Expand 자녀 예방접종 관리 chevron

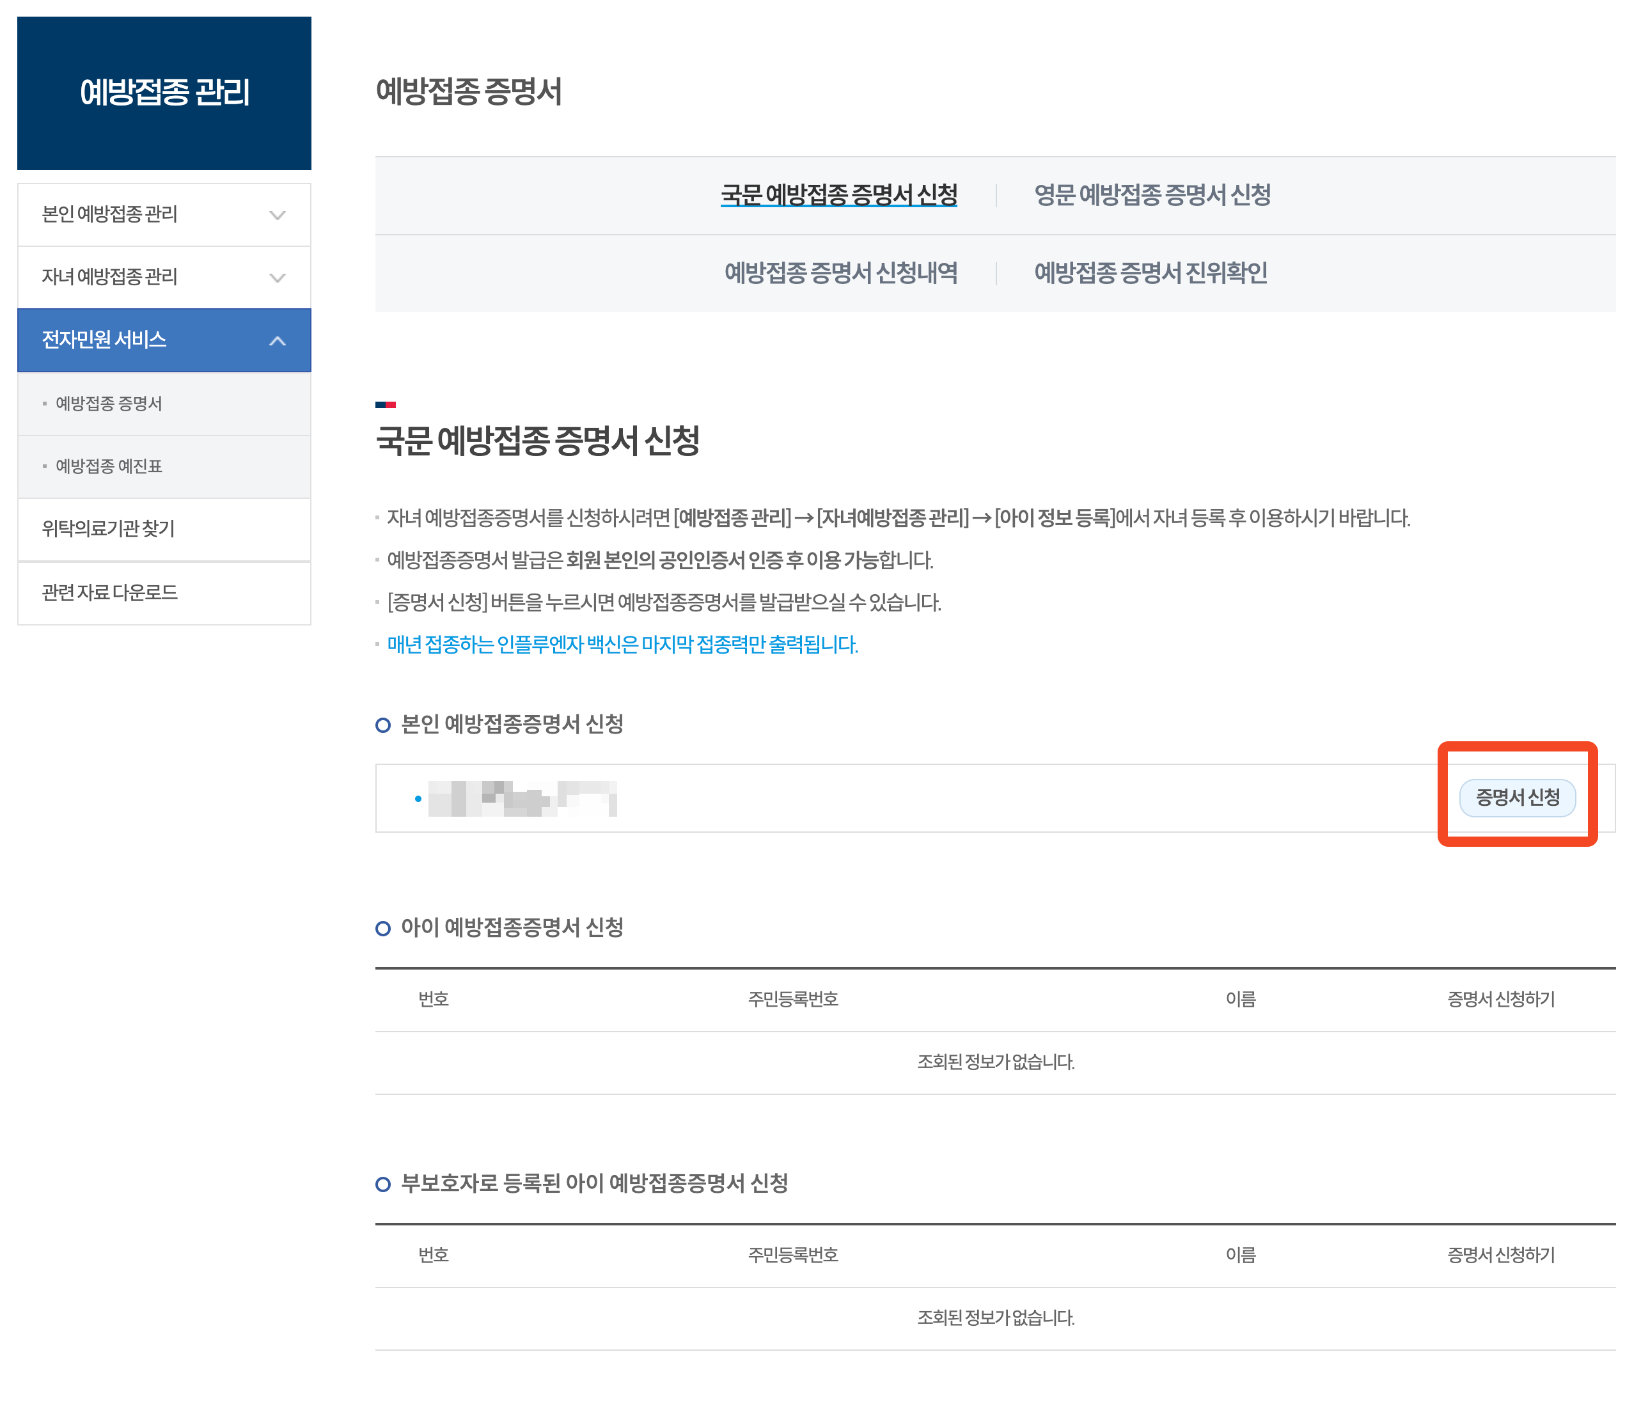click(x=277, y=277)
